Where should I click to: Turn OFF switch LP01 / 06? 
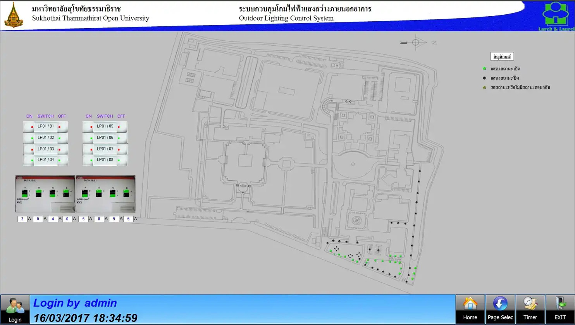tap(121, 138)
